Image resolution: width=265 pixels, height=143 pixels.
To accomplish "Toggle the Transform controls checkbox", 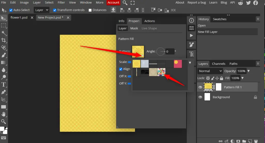I will [55, 10].
